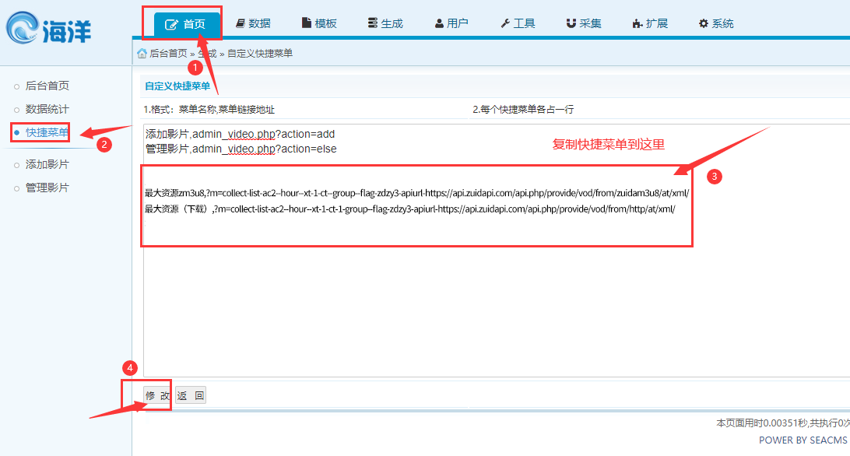Click the puzzle icon on 扩展 tab

(637, 24)
